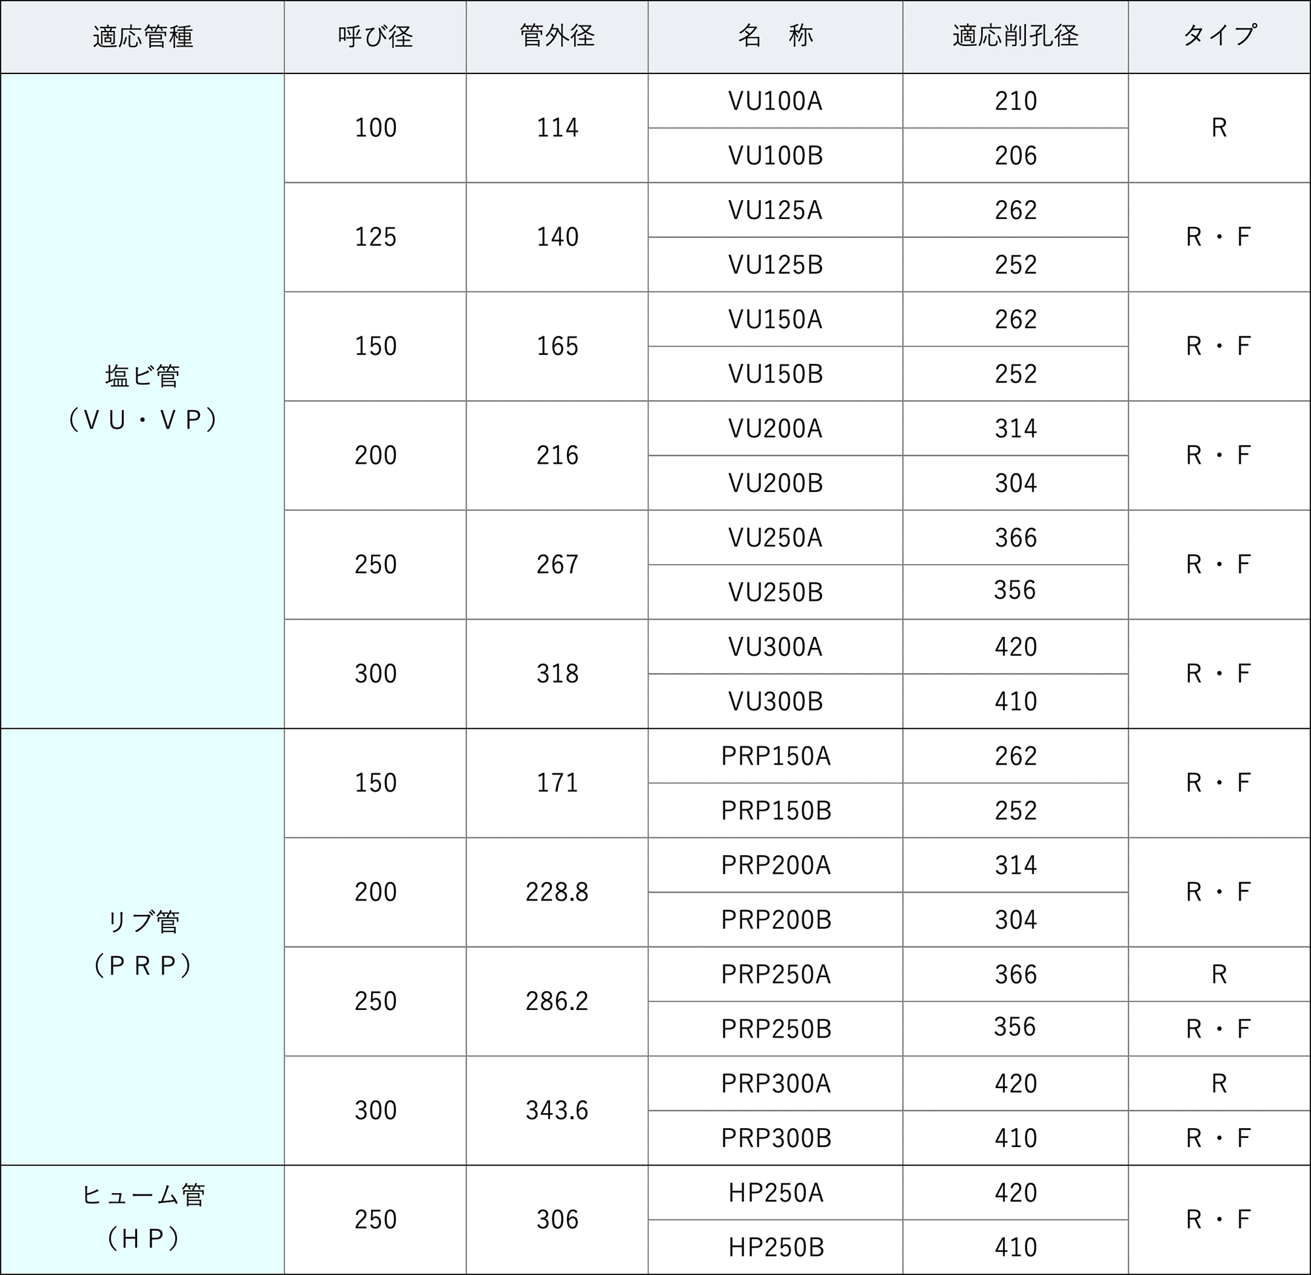Image resolution: width=1311 pixels, height=1275 pixels.
Task: Click type R・F for PRP250B
Action: [1219, 1028]
